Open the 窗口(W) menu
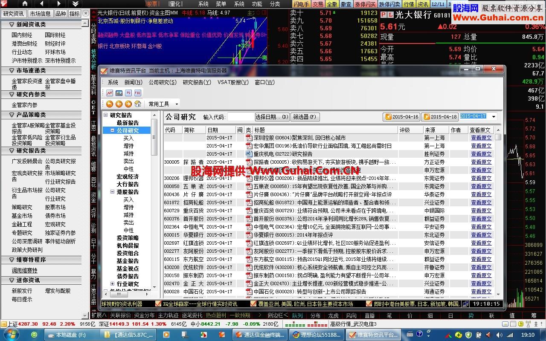This screenshot has height=341, width=546. coord(264,82)
